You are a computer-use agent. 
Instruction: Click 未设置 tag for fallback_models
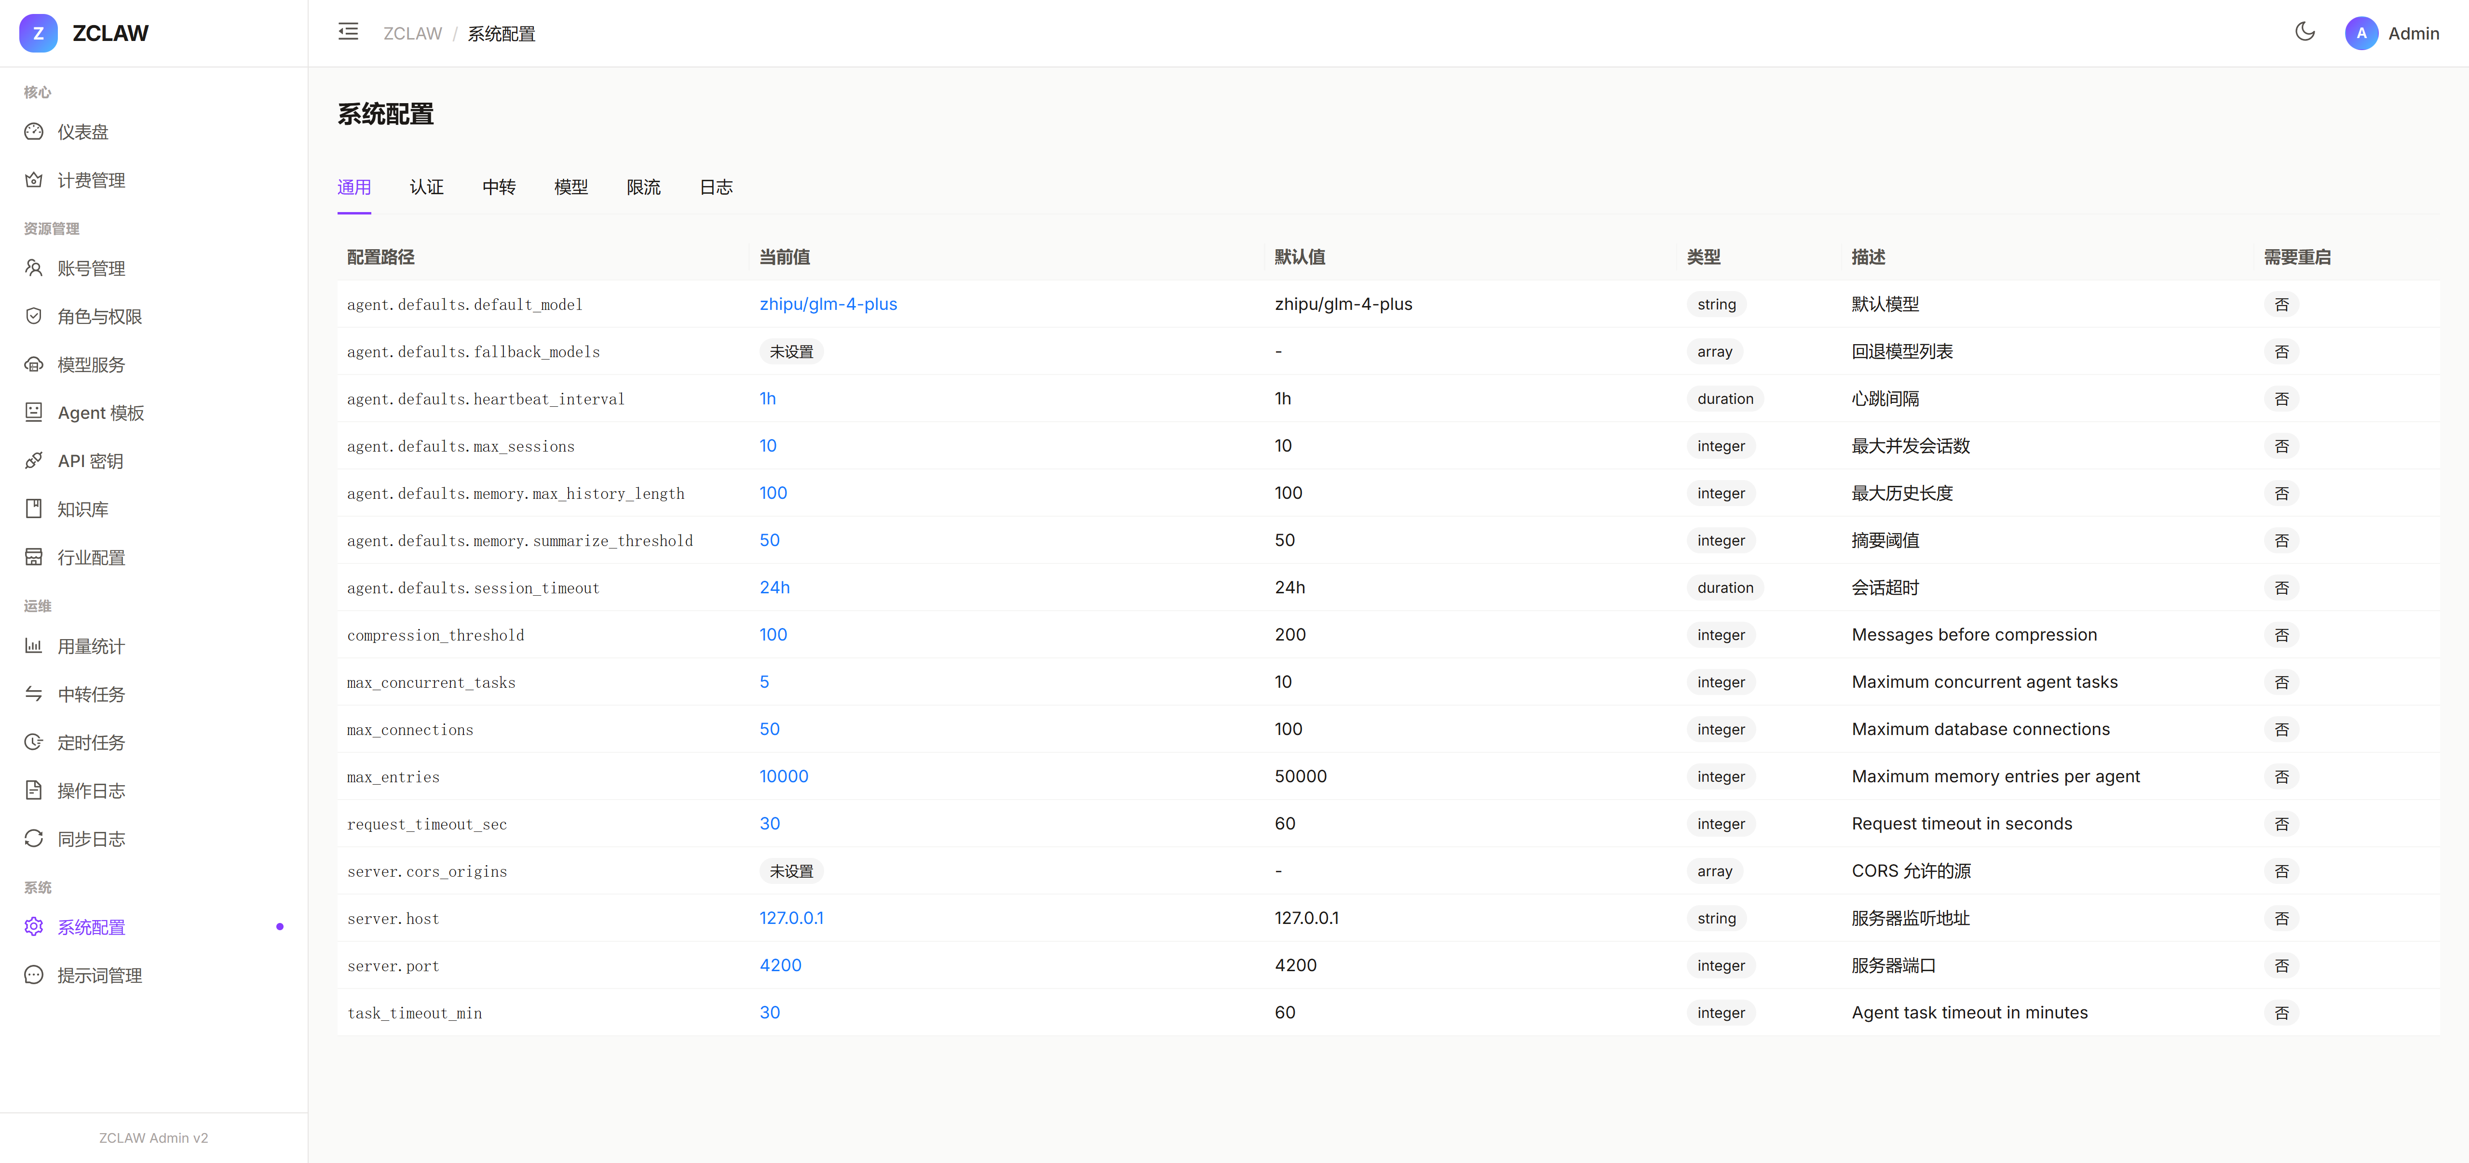tap(791, 351)
